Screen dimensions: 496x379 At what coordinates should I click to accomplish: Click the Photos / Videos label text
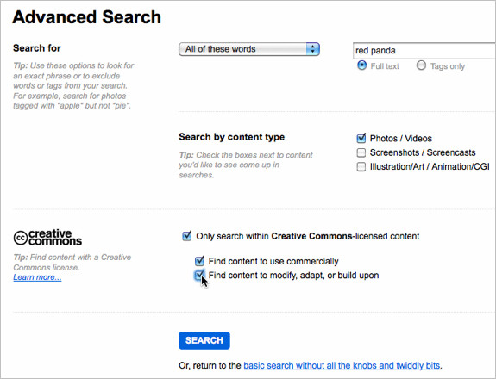click(x=401, y=139)
